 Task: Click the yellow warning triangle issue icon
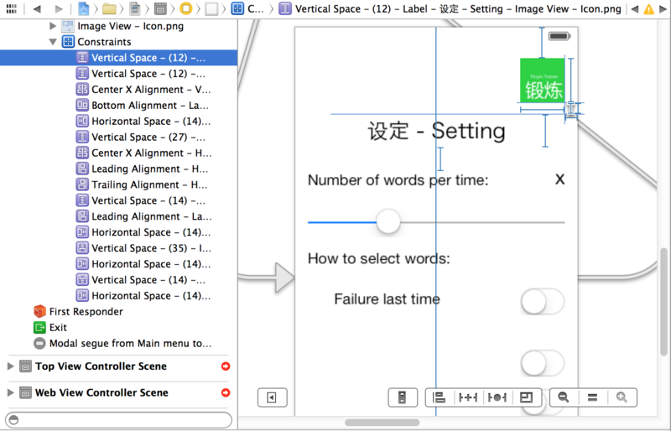coord(648,9)
